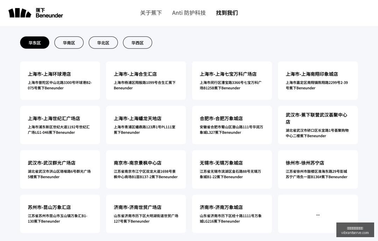Click the address mentioning 蟠鼎路123弄
The width and height of the screenshot is (378, 241).
(x=145, y=130)
